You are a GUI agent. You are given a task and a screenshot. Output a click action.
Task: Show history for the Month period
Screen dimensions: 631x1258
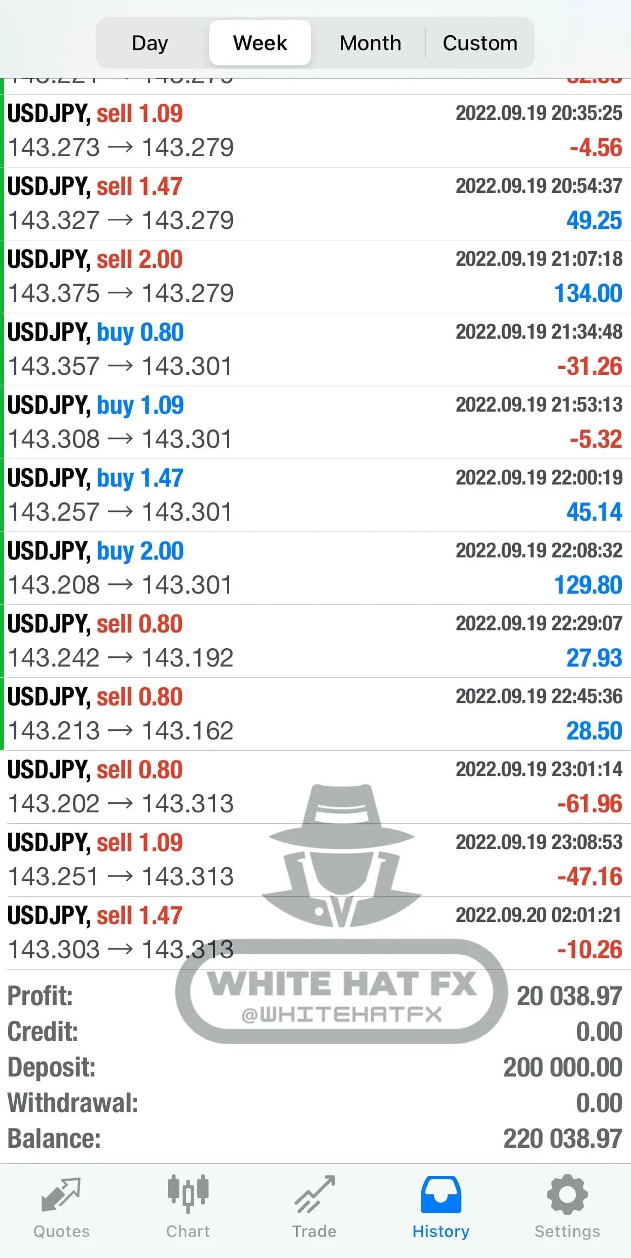coord(370,43)
